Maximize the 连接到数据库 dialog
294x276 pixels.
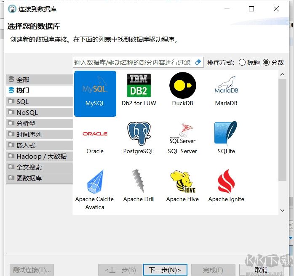tap(251, 9)
